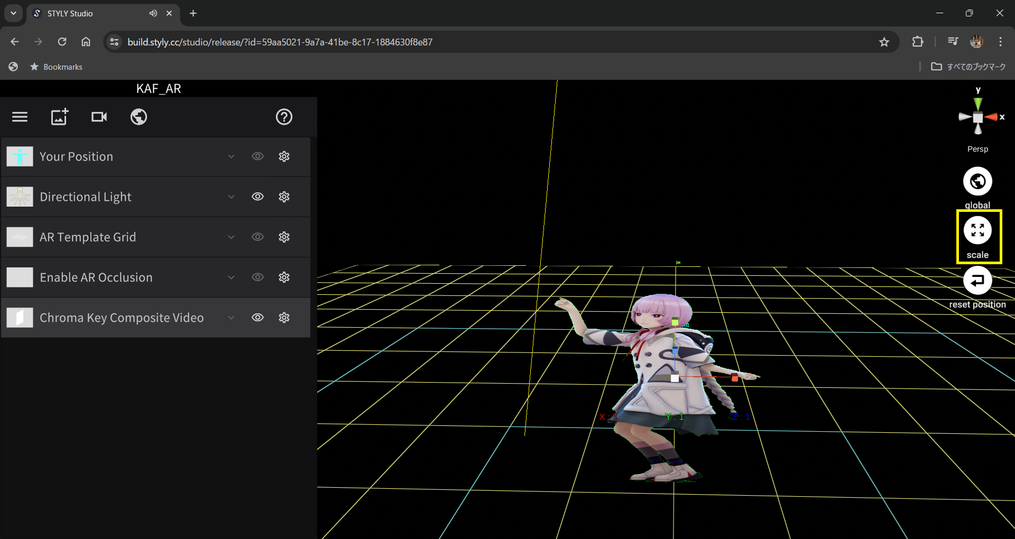Open the browser tab search dropdown

click(13, 13)
